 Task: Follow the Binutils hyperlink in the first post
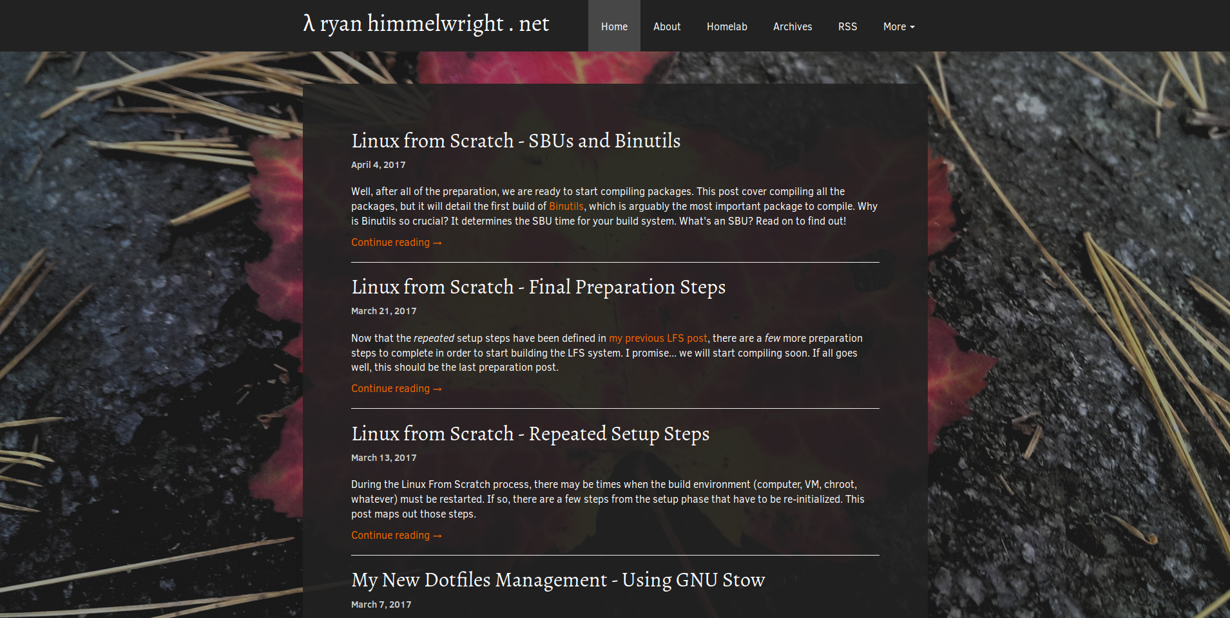(x=566, y=207)
